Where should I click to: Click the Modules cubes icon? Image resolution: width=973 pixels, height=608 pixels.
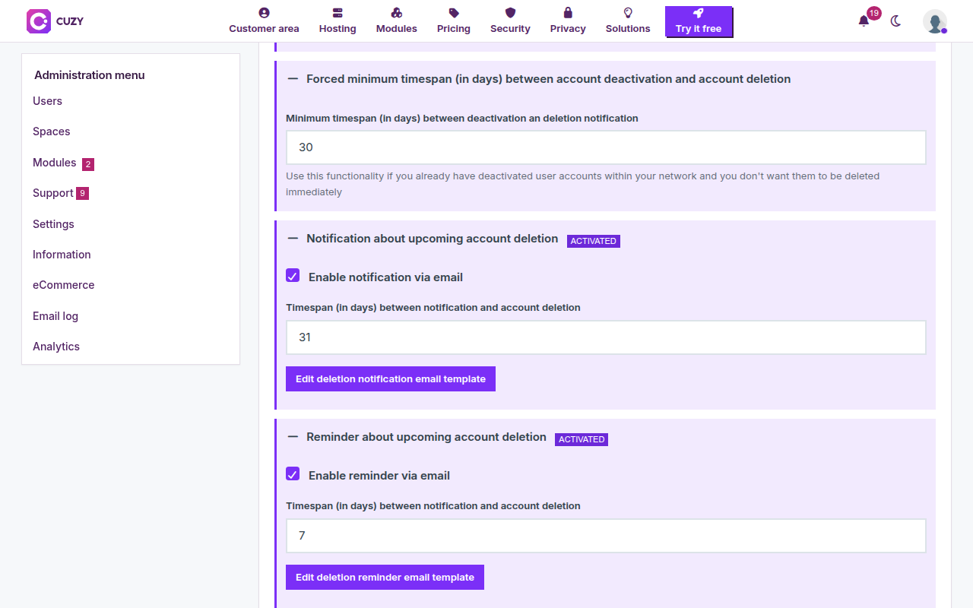coord(397,13)
